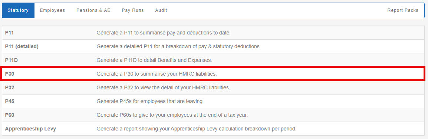Choose the P11D report
This screenshot has height=139, width=428.
tap(213, 60)
